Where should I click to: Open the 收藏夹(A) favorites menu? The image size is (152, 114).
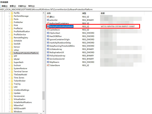click(23, 6)
